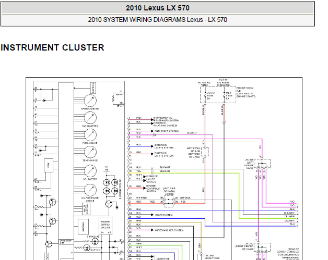328x260 pixels.
Task: Click the four illumination LED symbols cluster
Action: tap(111, 187)
